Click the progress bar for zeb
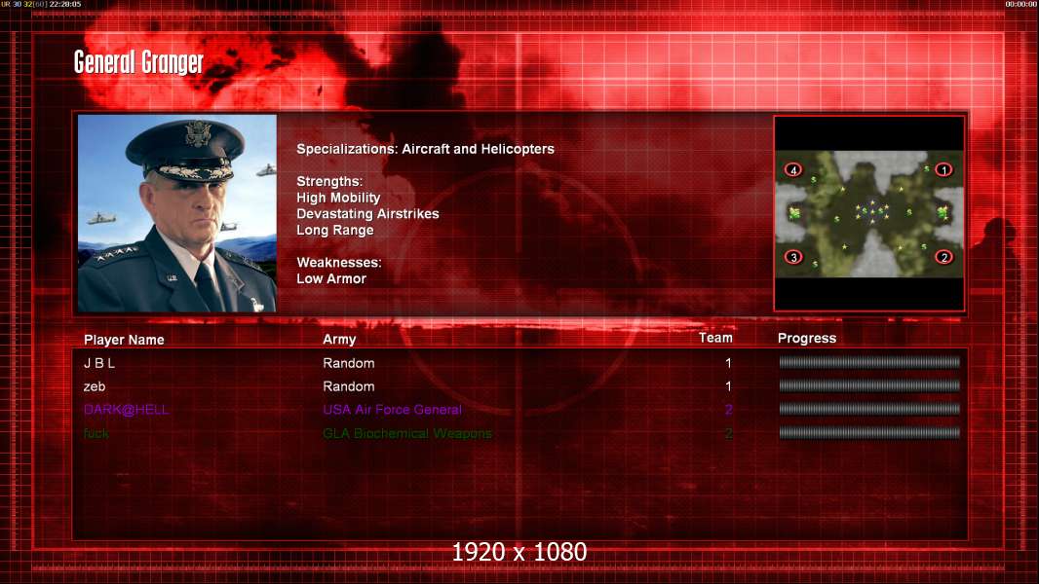 869,385
